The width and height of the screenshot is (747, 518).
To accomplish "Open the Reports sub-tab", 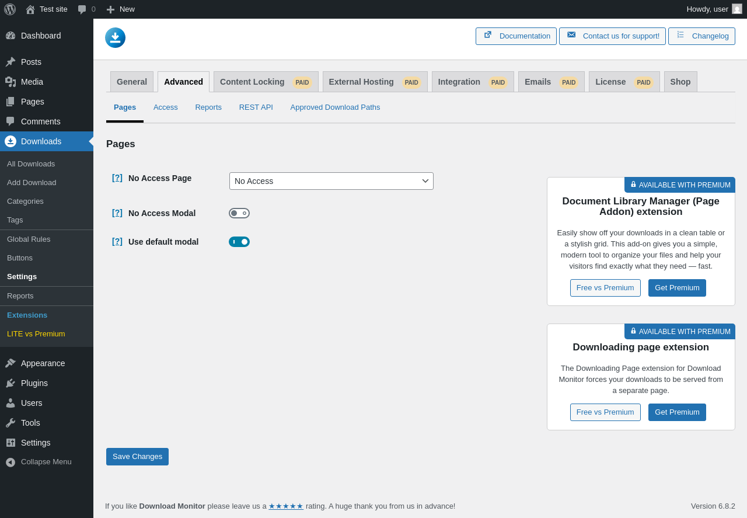I will click(208, 107).
